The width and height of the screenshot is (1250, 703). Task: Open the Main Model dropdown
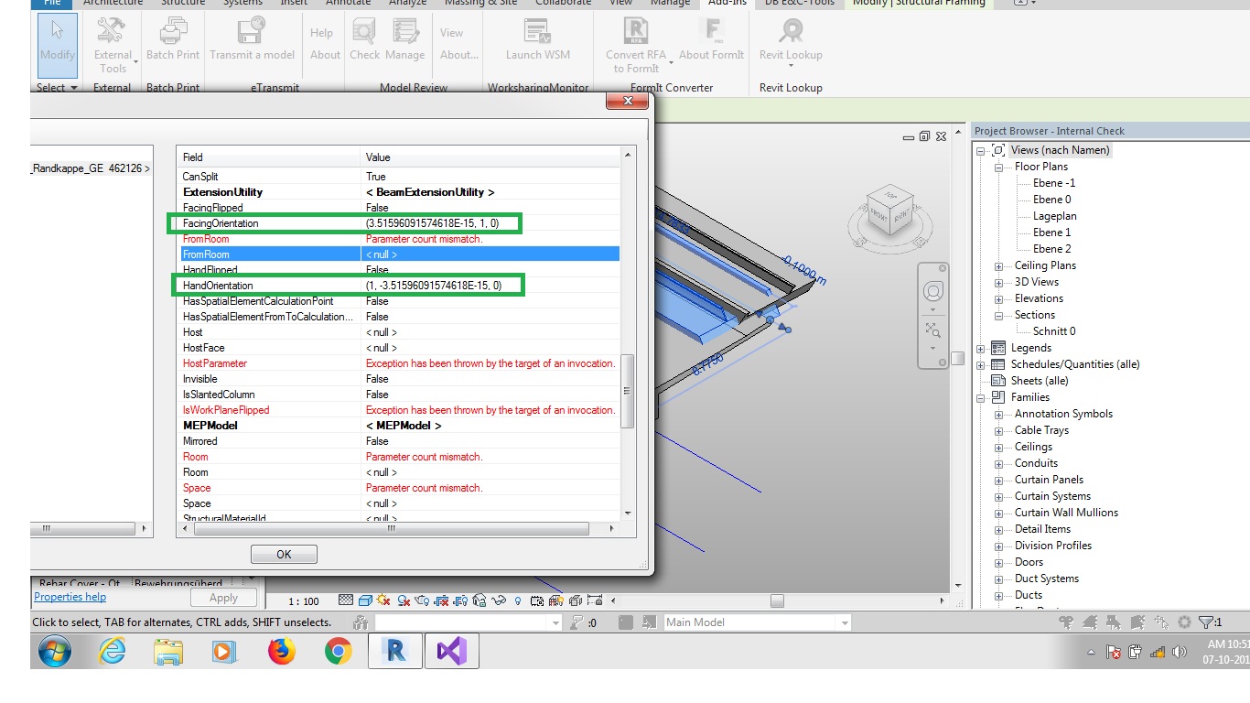click(x=844, y=622)
